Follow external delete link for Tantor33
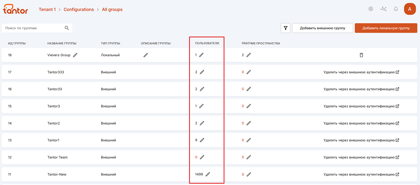This screenshot has width=420, height=185. (x=361, y=89)
